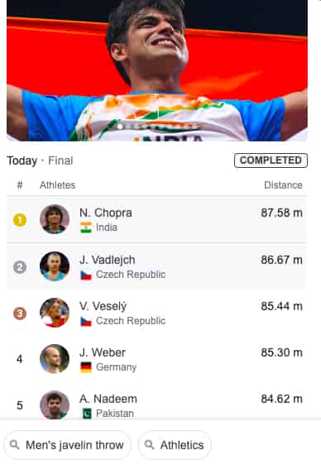
Task: Search for Athletics
Action: pos(175,445)
